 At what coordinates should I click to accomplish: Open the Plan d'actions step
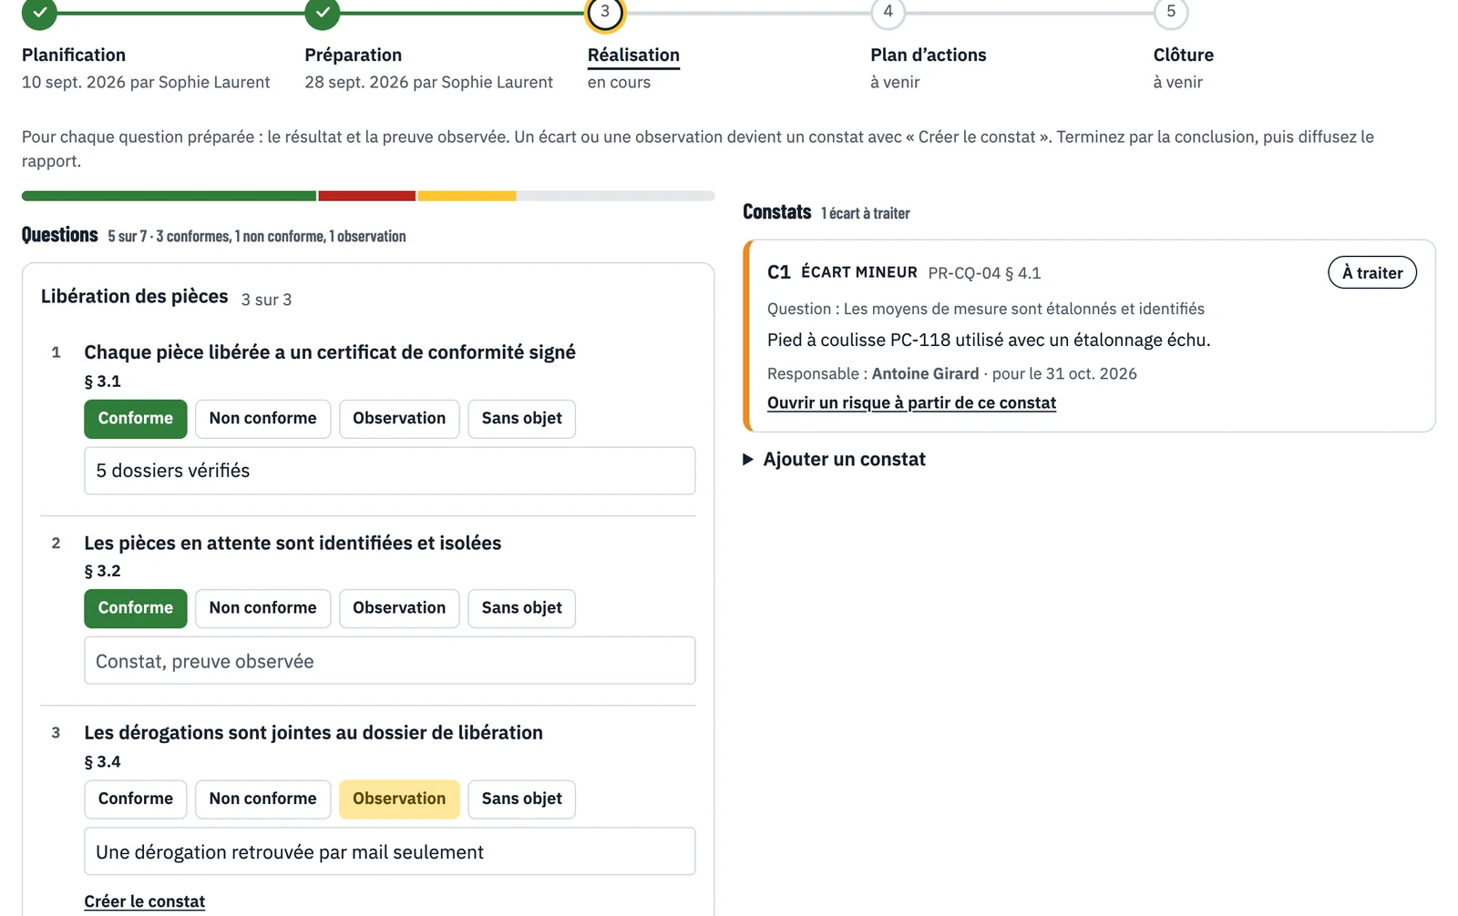pyautogui.click(x=928, y=56)
